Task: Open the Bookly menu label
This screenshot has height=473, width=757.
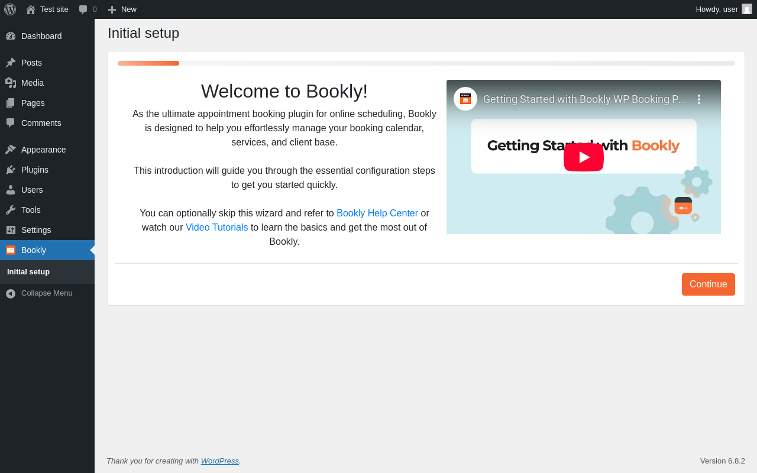Action: pyautogui.click(x=34, y=250)
